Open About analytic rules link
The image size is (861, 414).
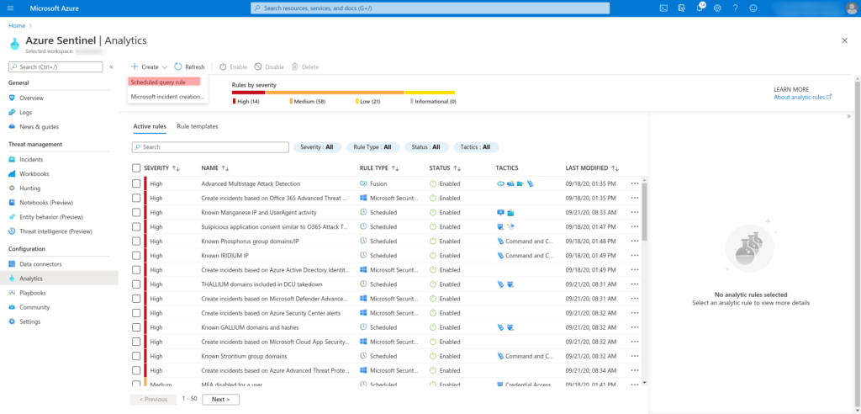coord(803,97)
